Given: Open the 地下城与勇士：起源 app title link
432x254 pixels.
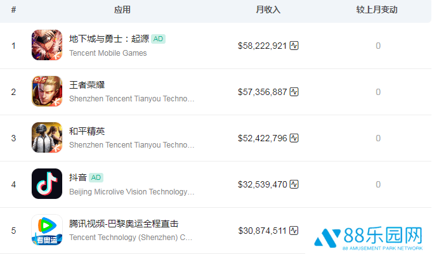Looking at the screenshot, I should click(x=109, y=39).
